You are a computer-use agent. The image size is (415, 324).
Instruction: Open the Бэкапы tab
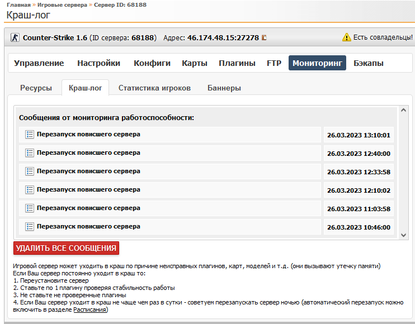[369, 63]
